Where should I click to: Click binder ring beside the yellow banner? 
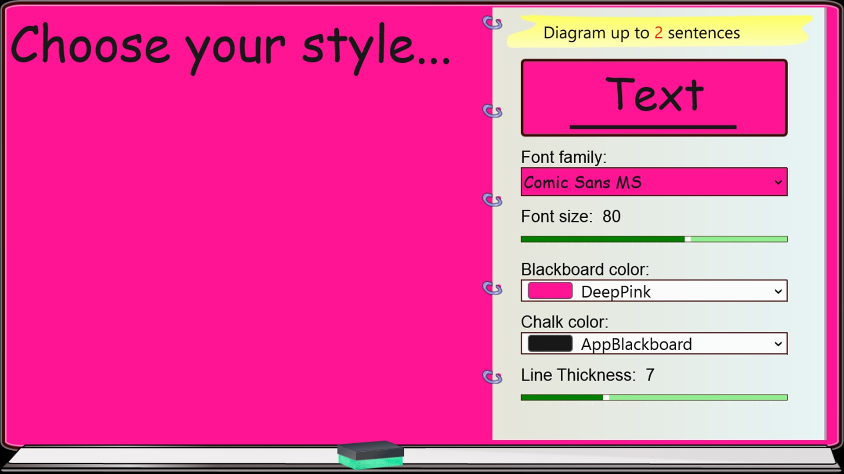point(492,22)
